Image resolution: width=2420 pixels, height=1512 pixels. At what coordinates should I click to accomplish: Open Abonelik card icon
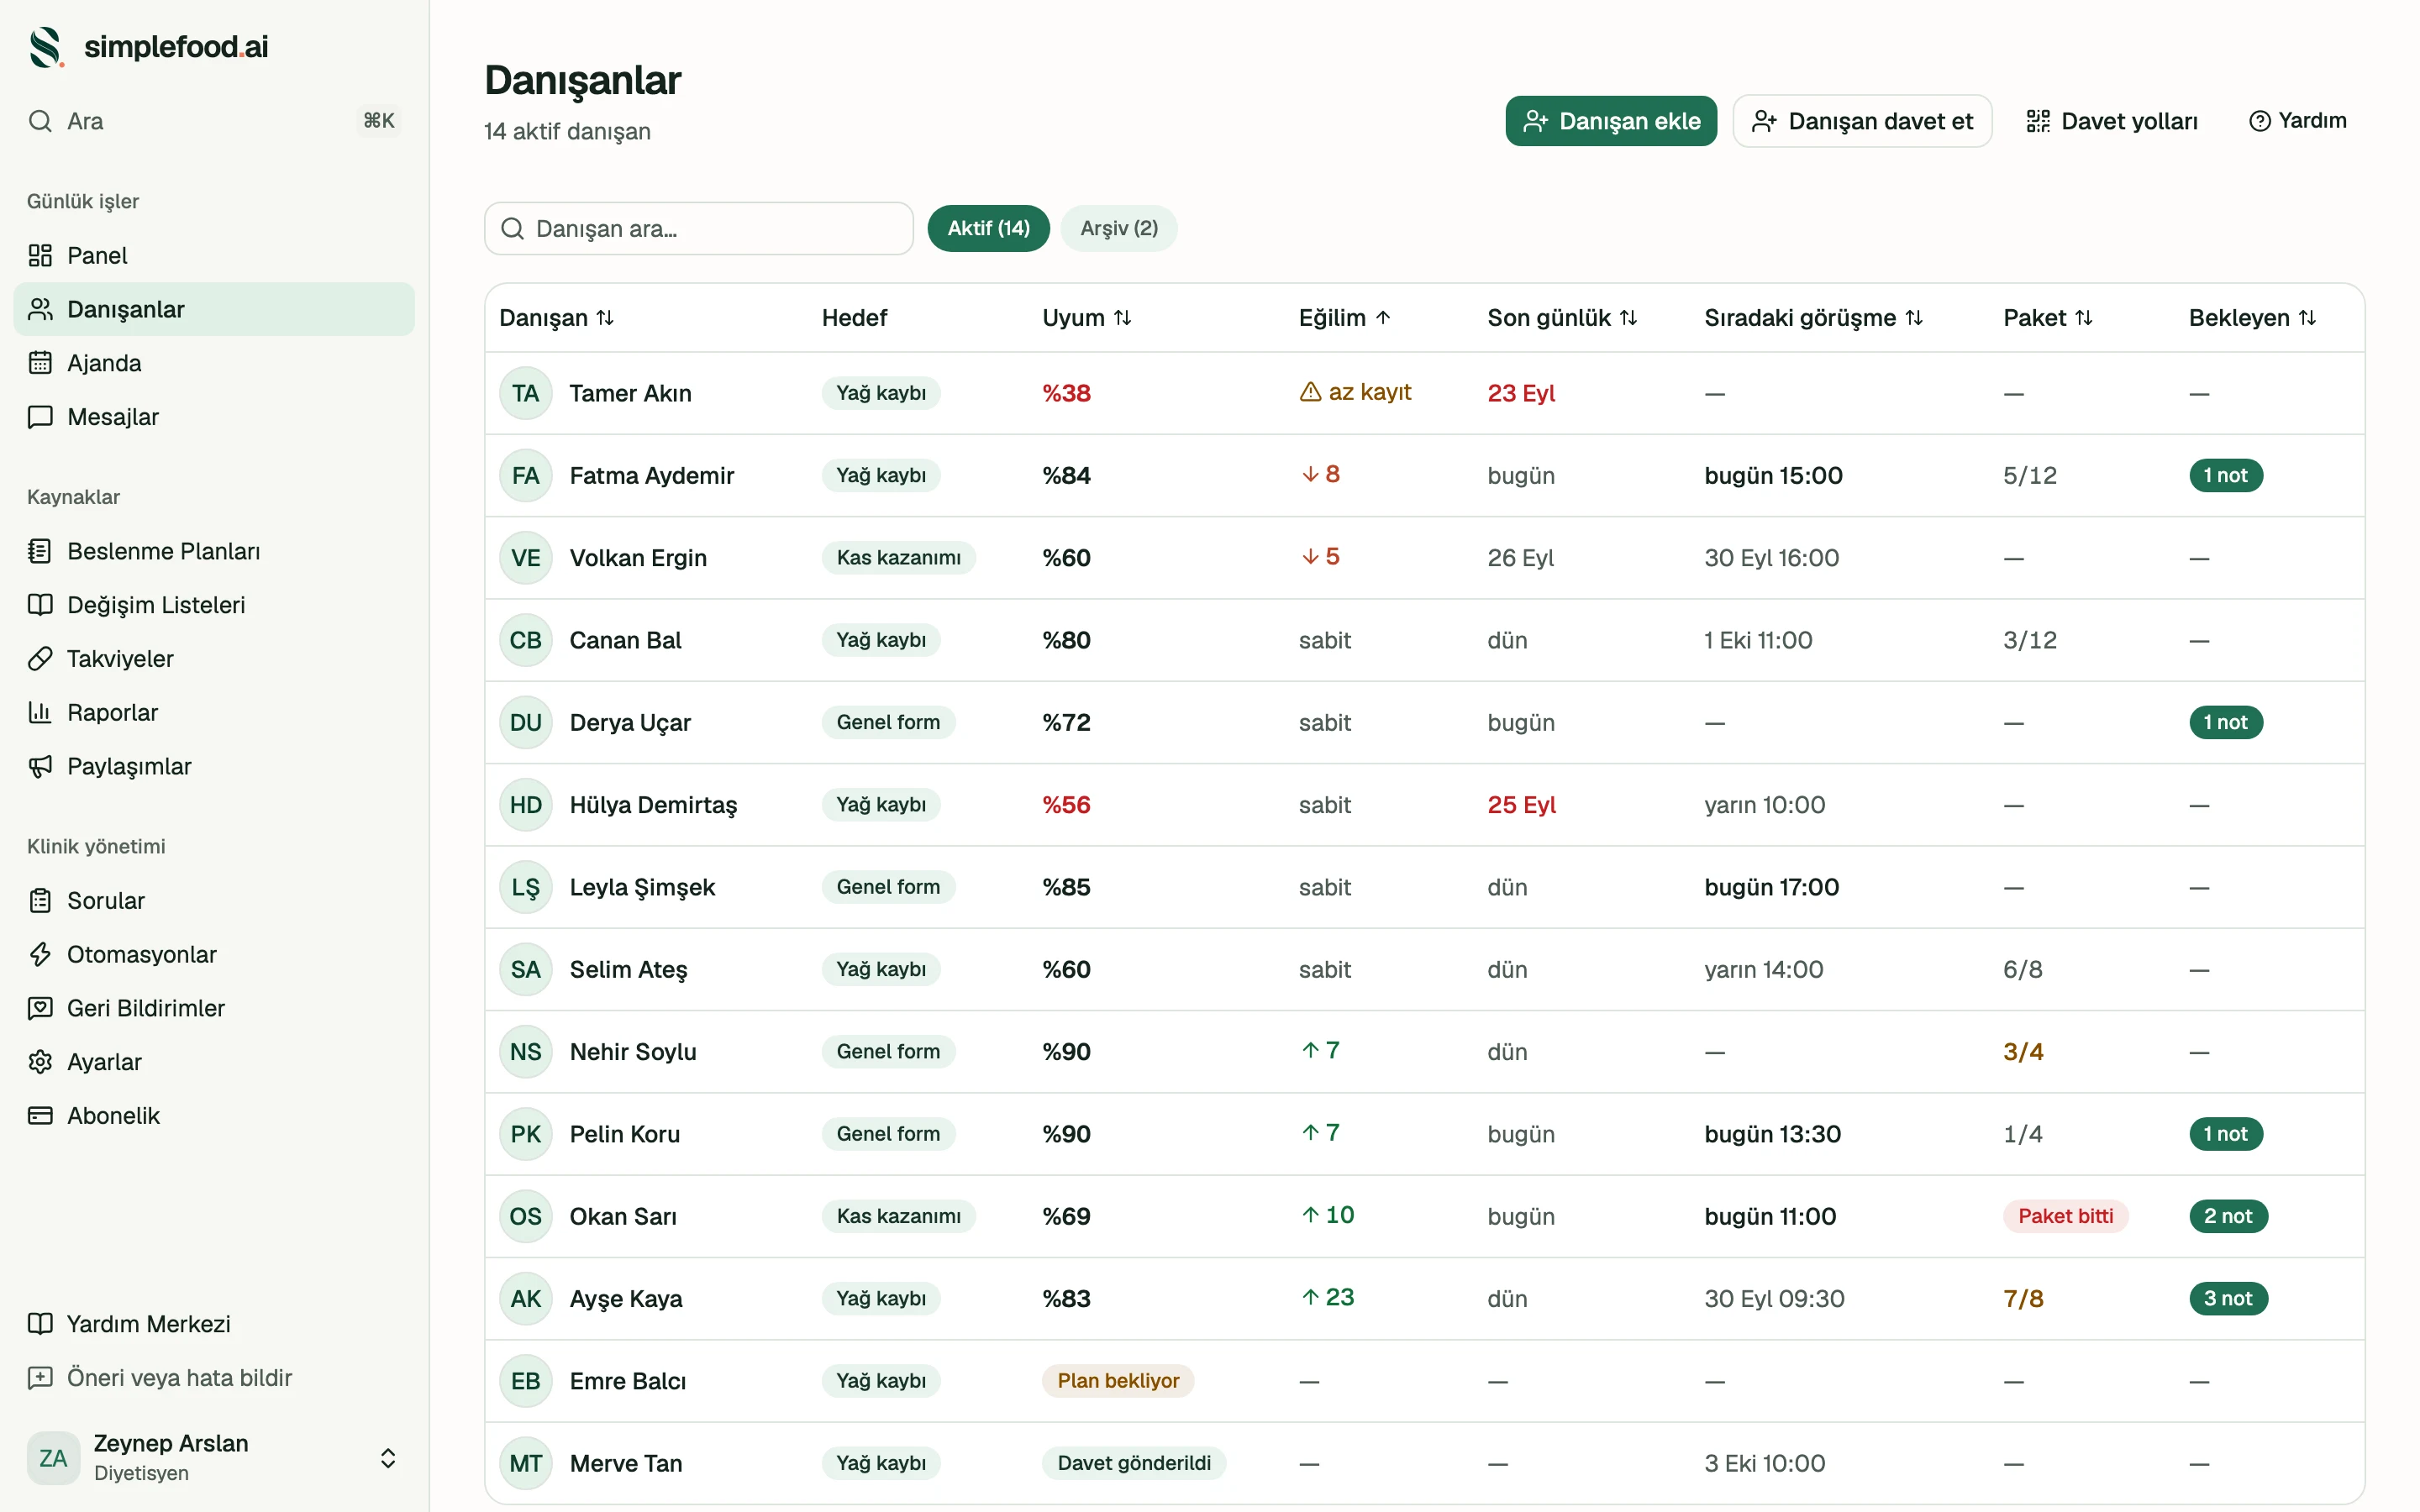(40, 1116)
